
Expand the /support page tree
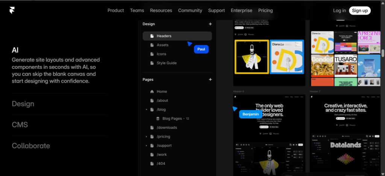coord(146,146)
